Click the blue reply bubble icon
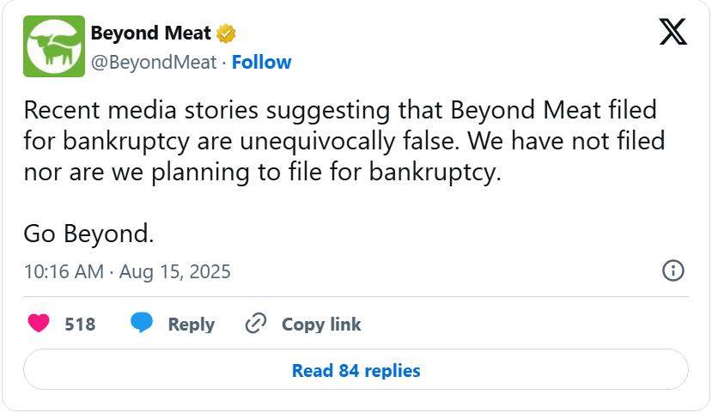 [x=142, y=324]
